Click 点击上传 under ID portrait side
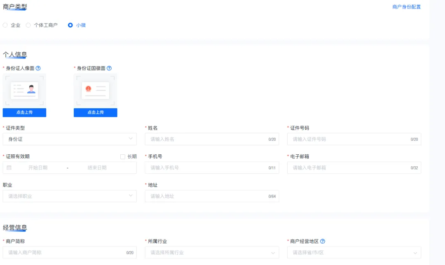 [x=24, y=112]
